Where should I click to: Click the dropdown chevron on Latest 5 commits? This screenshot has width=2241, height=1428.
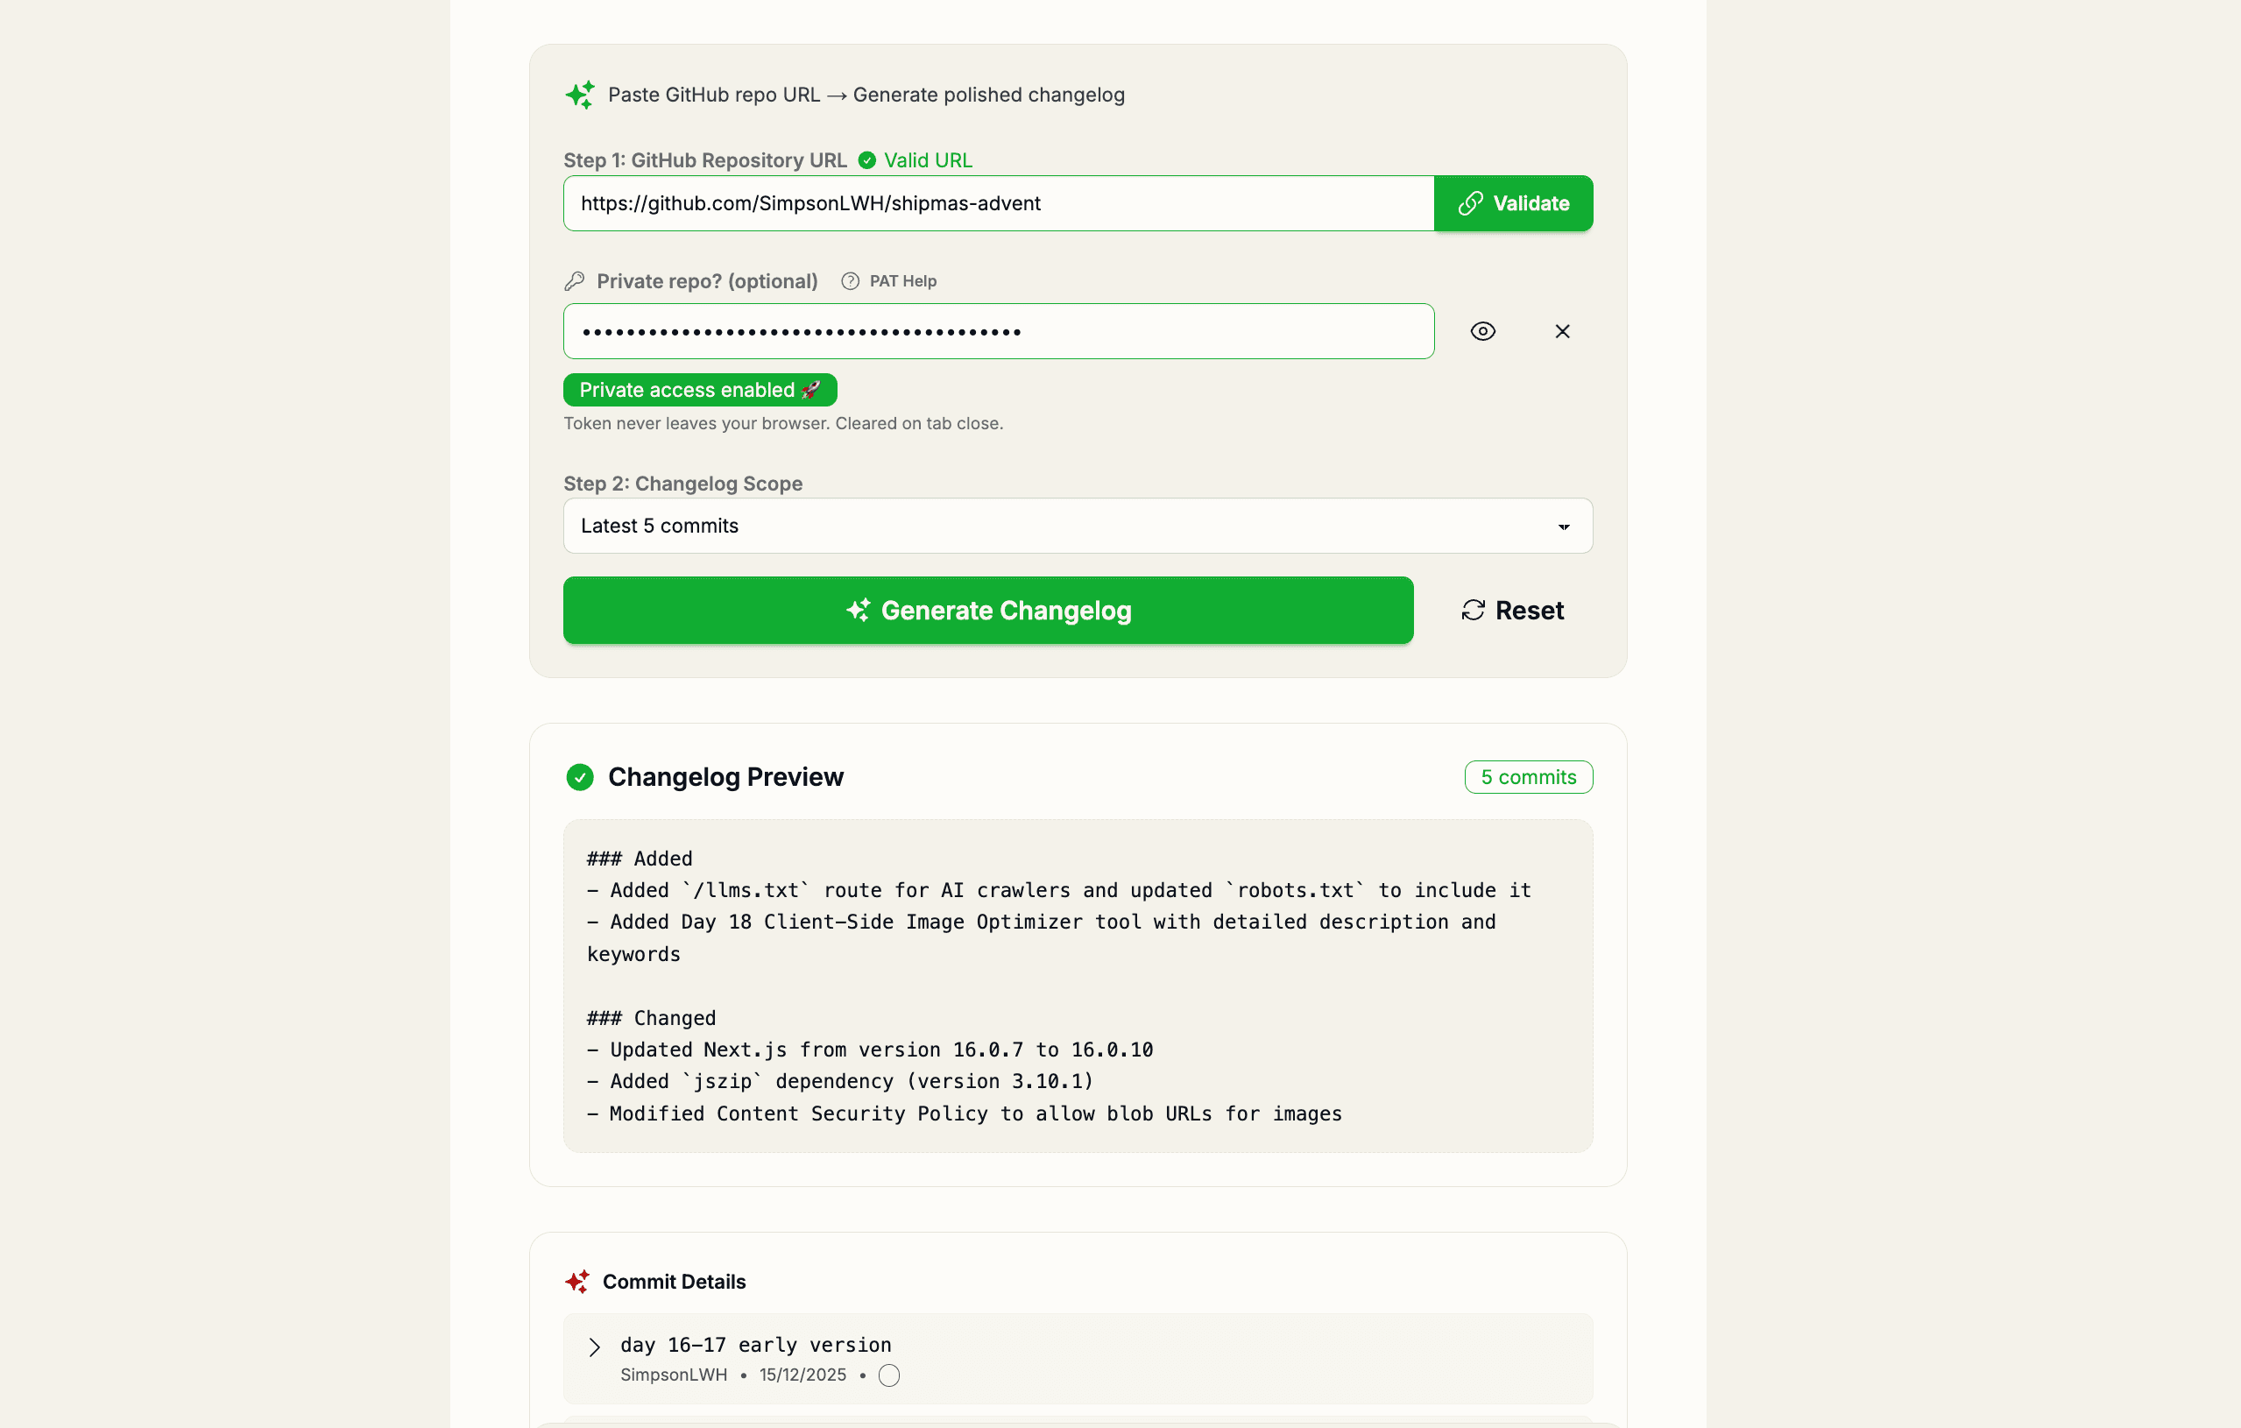coord(1564,526)
